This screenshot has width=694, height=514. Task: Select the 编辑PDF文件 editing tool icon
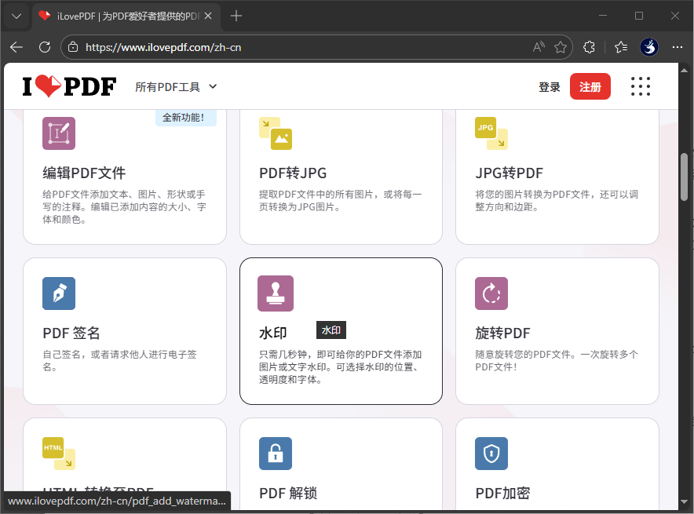point(57,133)
